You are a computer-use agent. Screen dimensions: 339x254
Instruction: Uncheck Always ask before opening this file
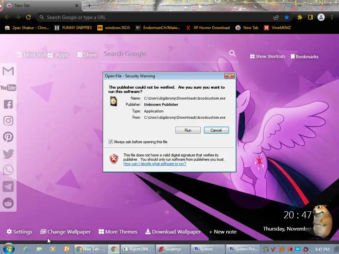click(111, 142)
